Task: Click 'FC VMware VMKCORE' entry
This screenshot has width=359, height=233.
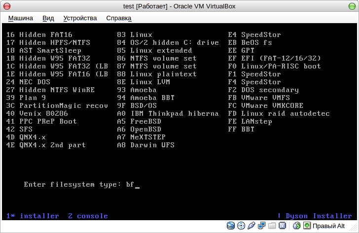Action: pyautogui.click(x=265, y=105)
